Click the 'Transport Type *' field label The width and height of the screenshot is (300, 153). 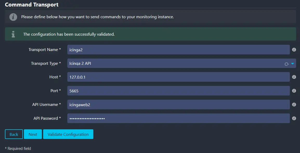coord(46,63)
